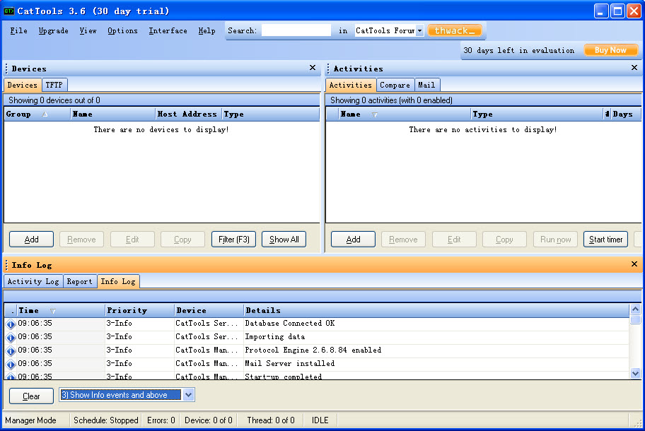Sort devices by Type column header

[x=271, y=114]
